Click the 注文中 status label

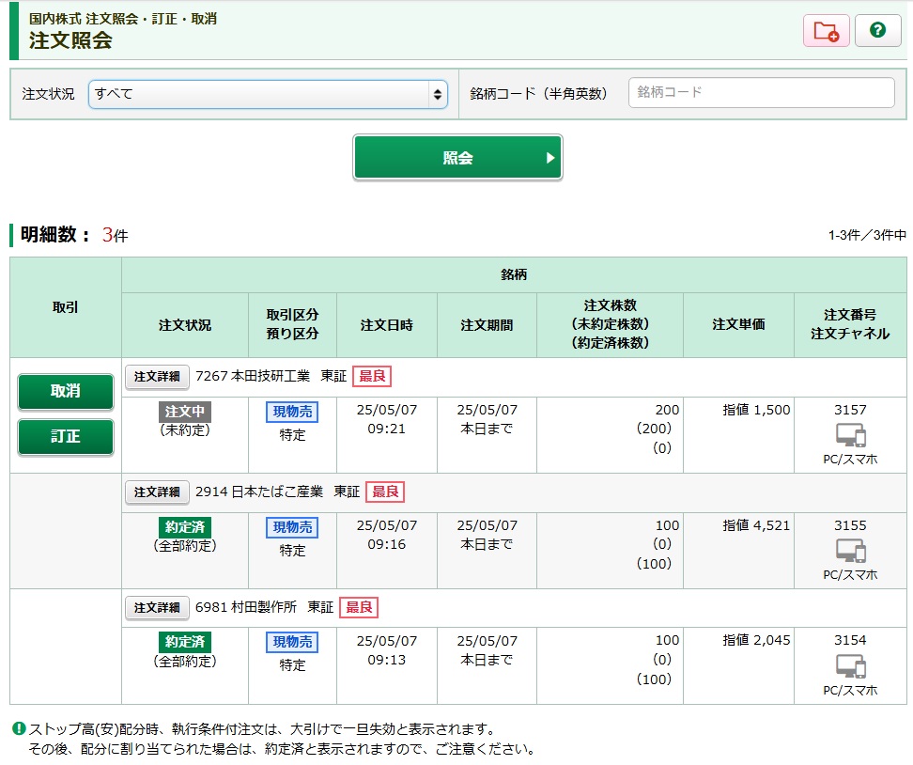point(185,412)
